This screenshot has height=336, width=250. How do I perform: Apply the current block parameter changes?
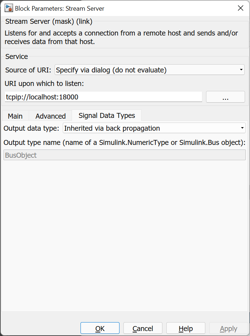[228, 328]
